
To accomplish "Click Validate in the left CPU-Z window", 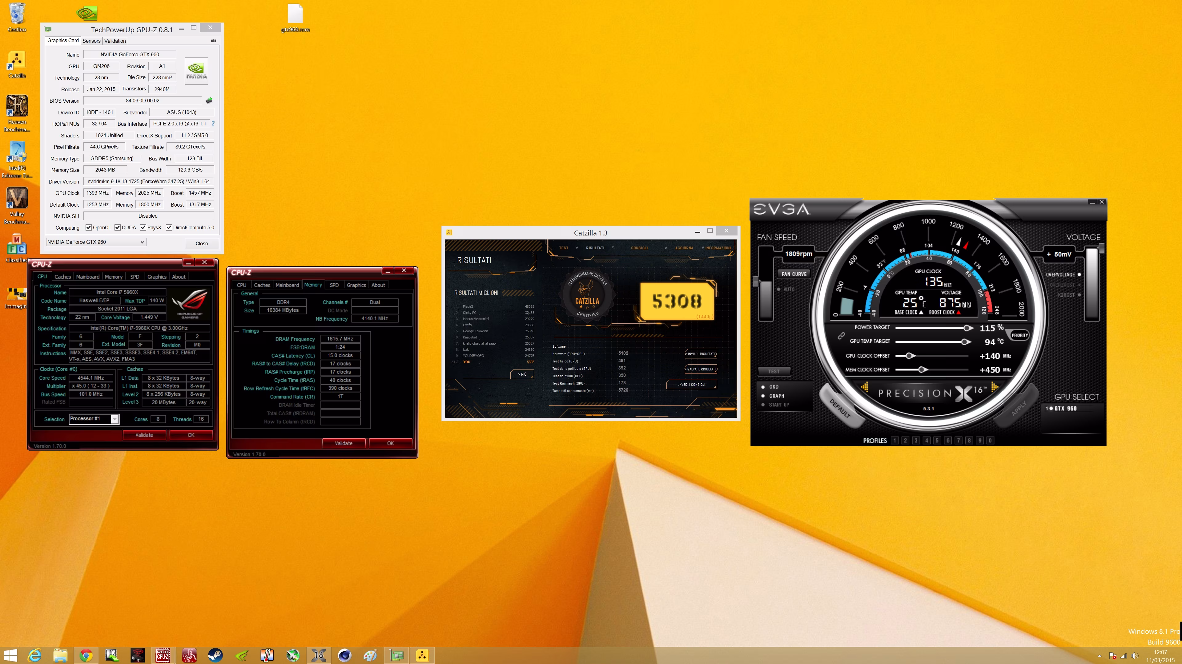I will tap(144, 435).
